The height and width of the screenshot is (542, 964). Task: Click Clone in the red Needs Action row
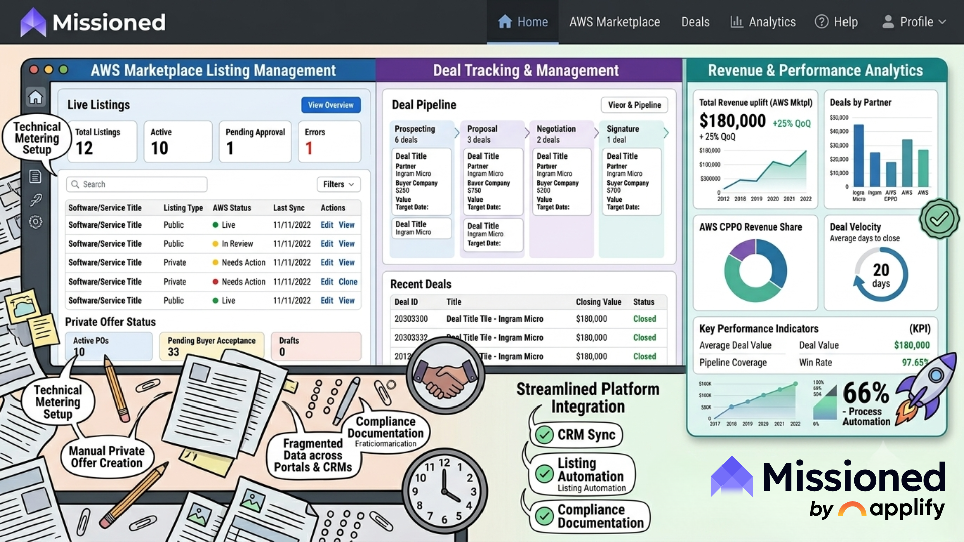[348, 282]
